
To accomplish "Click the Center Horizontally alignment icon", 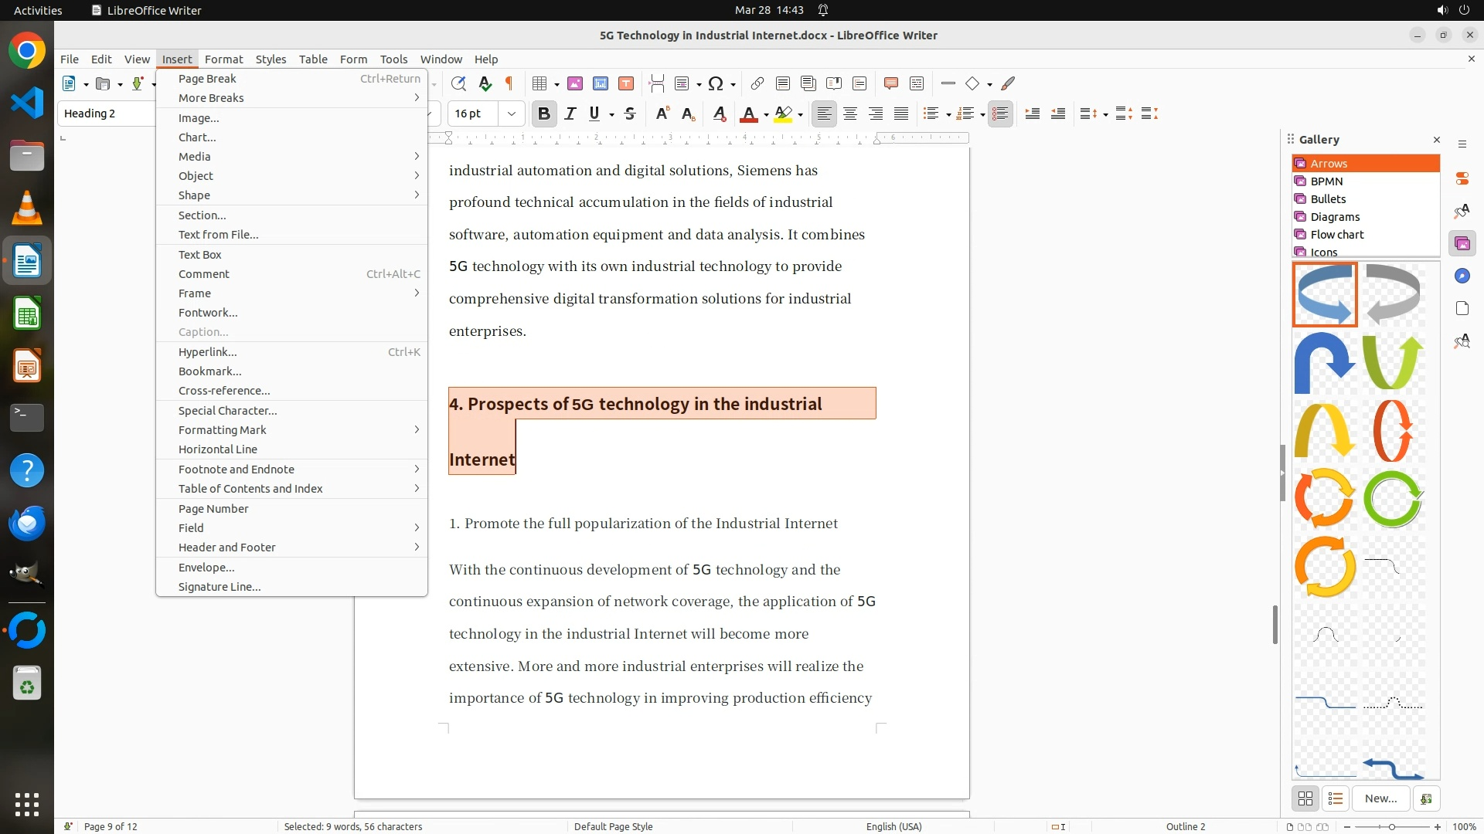I will (850, 114).
